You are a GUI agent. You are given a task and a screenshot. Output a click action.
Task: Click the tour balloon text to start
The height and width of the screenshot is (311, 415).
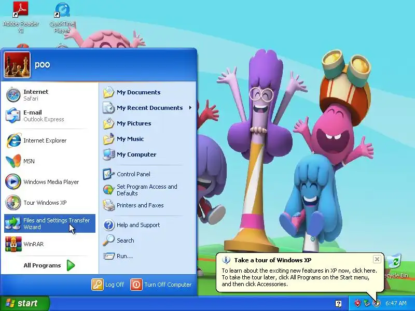point(299,277)
